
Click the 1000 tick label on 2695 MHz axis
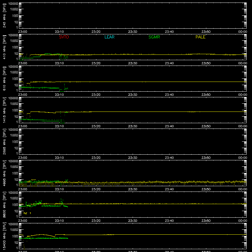(14, 135)
